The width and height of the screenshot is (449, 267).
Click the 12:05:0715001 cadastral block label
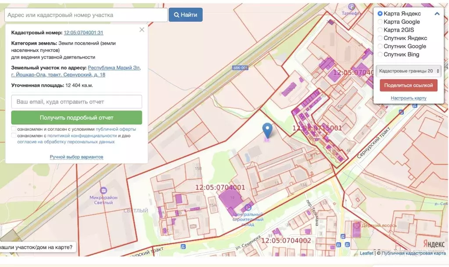(x=317, y=128)
